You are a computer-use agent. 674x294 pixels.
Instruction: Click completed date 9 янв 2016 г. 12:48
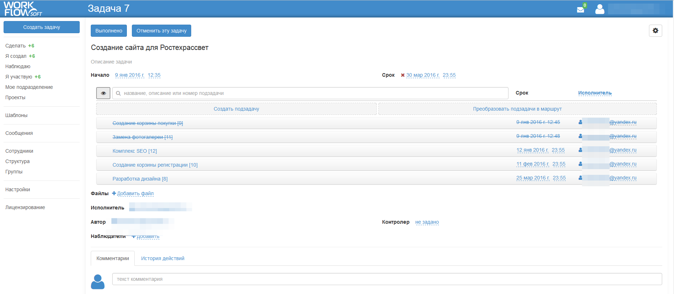538,136
